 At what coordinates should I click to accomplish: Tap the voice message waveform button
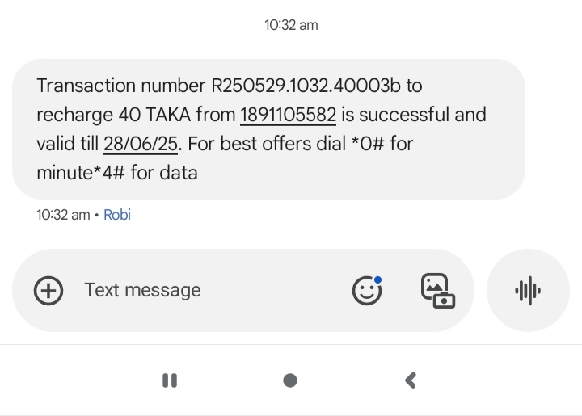pyautogui.click(x=528, y=291)
